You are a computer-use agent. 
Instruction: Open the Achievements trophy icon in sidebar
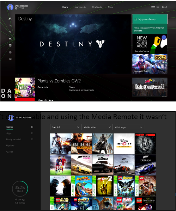click(x=10, y=32)
